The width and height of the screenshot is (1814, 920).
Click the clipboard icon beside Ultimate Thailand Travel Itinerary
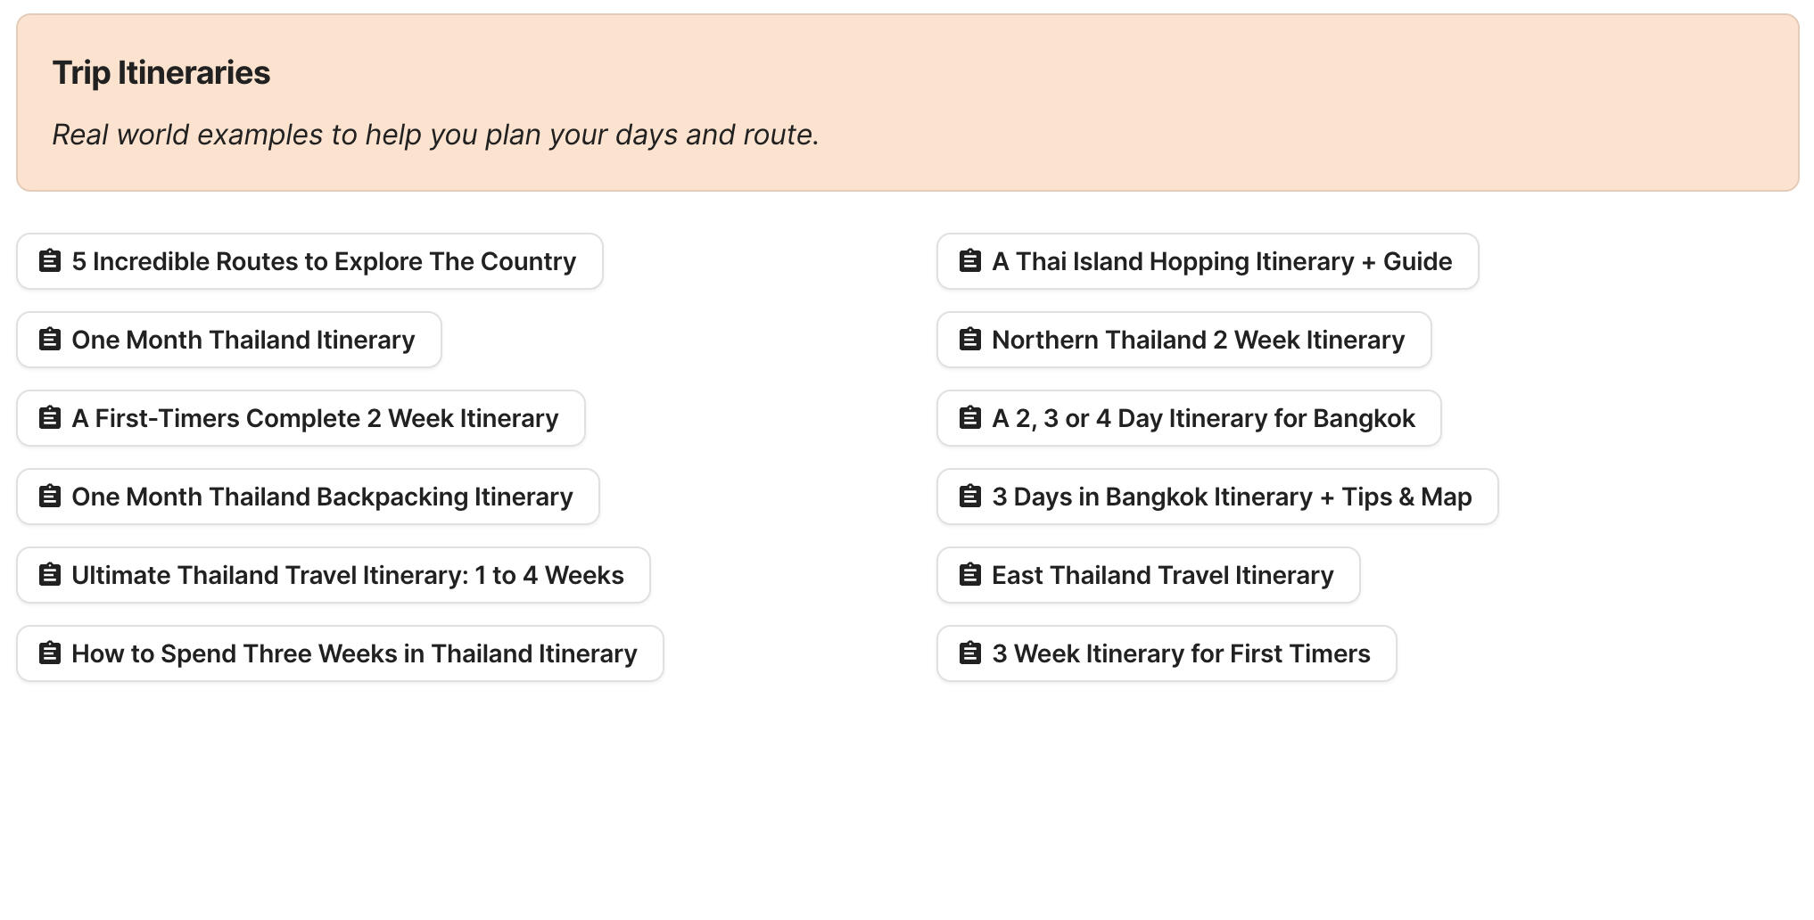click(50, 575)
